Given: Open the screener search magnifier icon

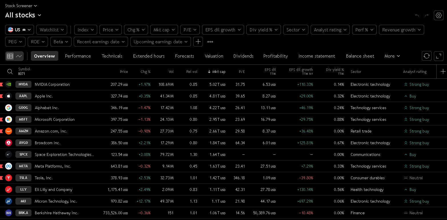Looking at the screenshot, I should 10,72.
